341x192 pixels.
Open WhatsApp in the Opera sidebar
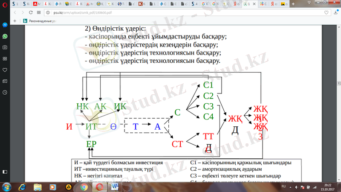[x=5, y=37]
